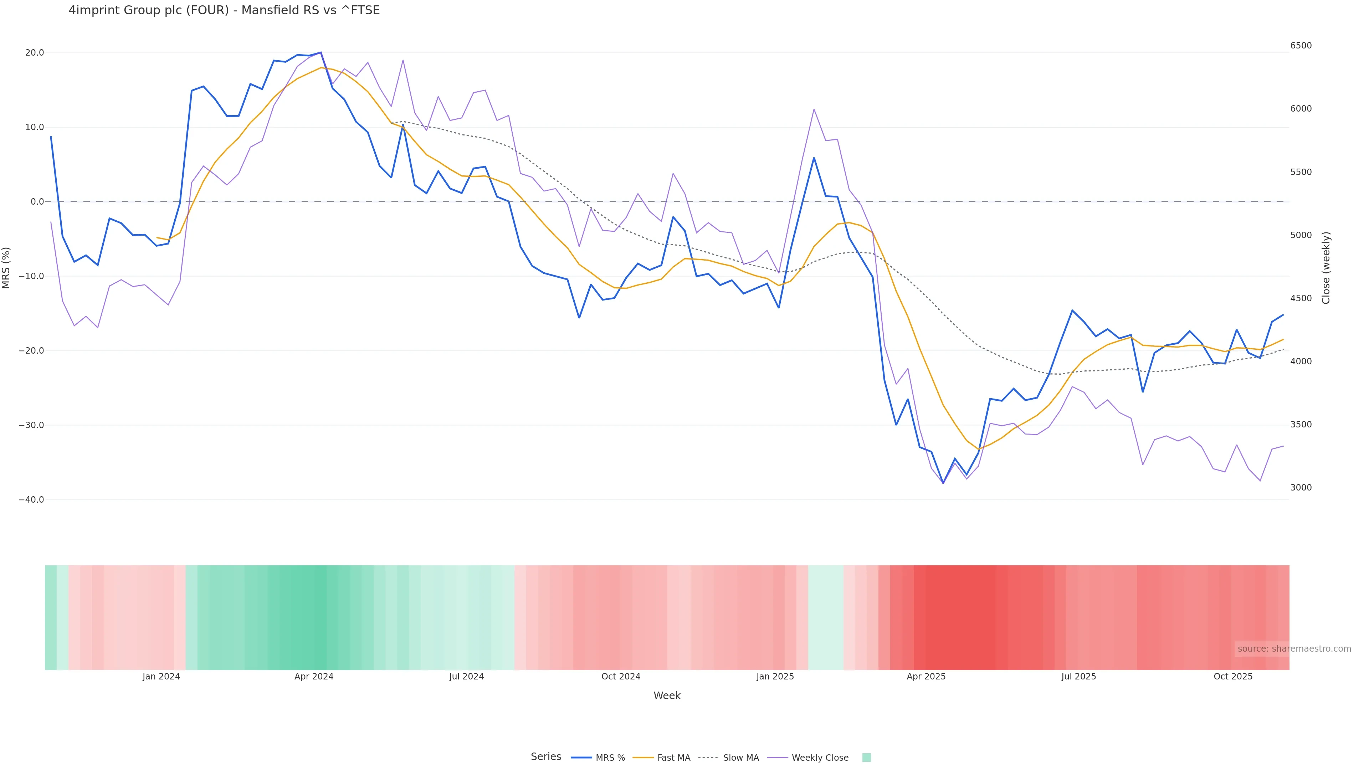Viewport: 1369px width, 770px height.
Task: Select the Apr 2024 x-axis label
Action: [314, 677]
